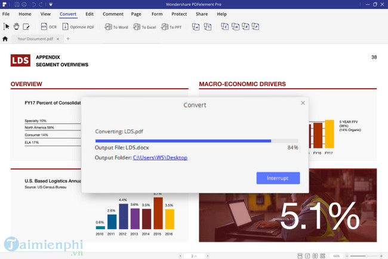Viewport: 388px width, 259px height.
Task: Activate the Hand pan tool
Action: point(16,26)
